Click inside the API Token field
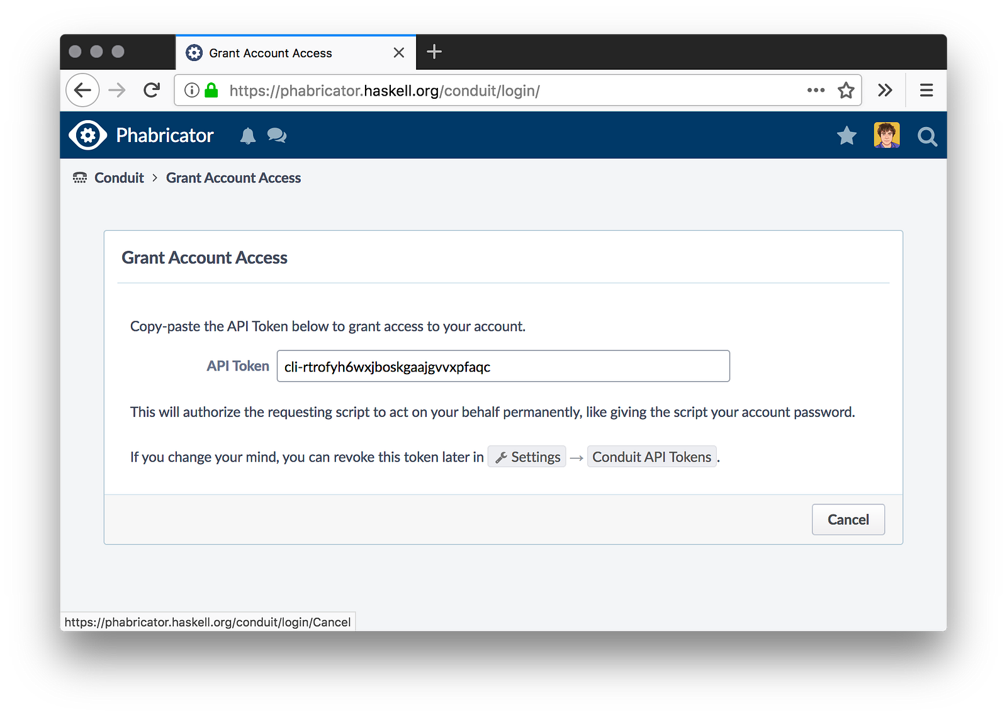 point(503,366)
